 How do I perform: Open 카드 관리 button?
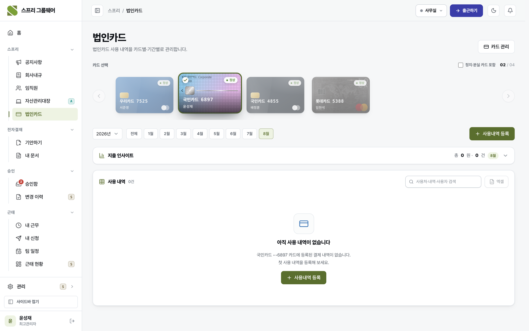[x=496, y=47]
